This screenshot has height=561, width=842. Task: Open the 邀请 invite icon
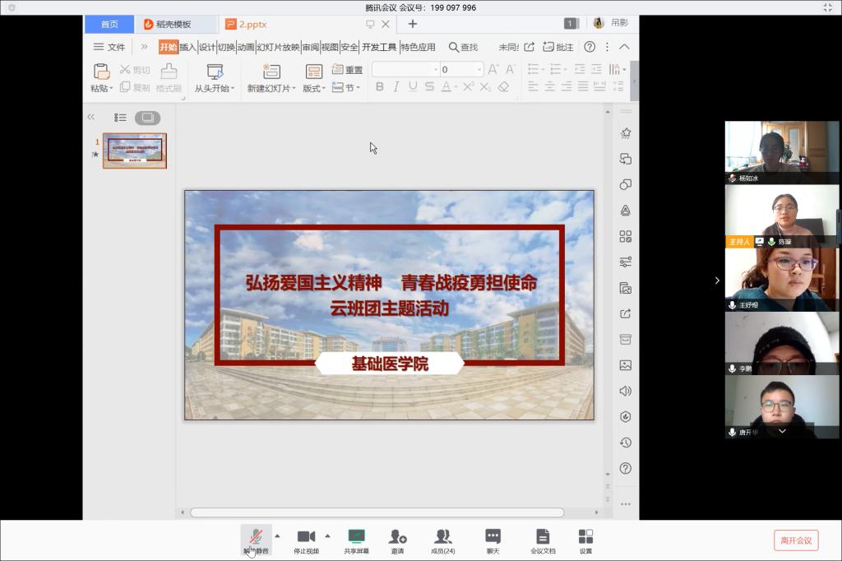tap(397, 537)
